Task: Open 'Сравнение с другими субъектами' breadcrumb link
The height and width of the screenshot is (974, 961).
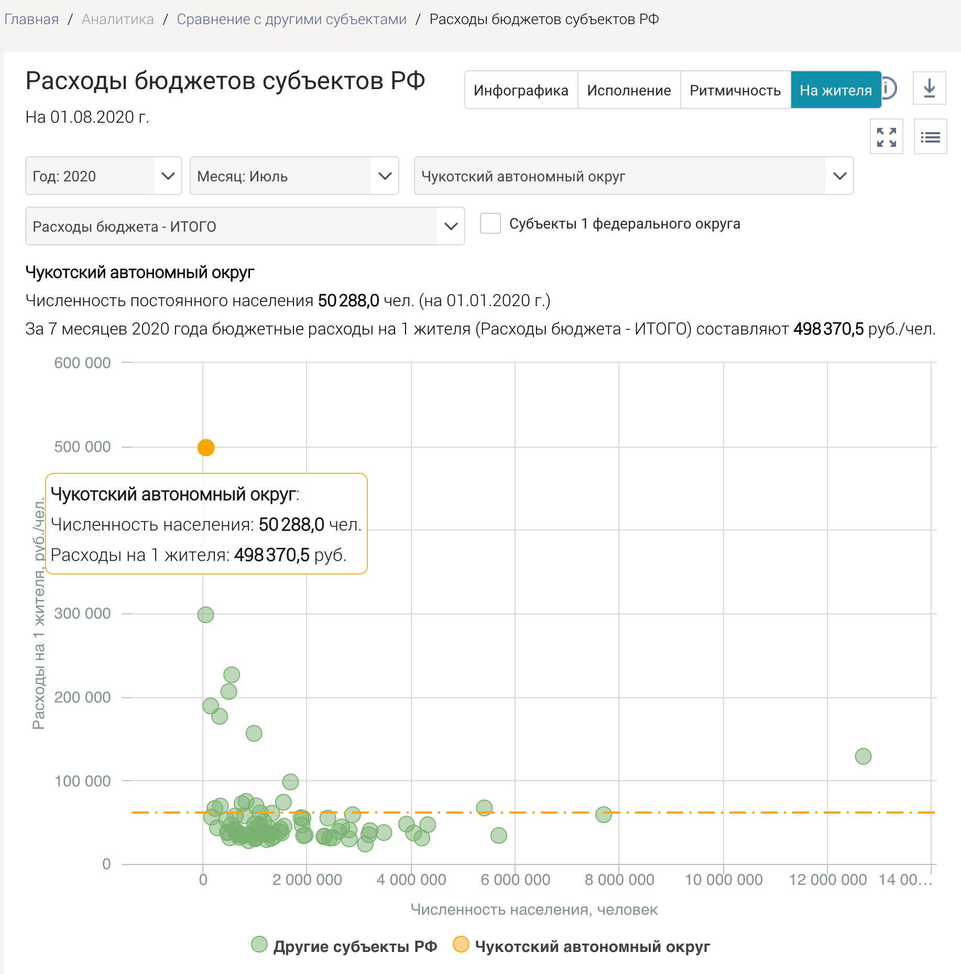Action: [x=291, y=19]
